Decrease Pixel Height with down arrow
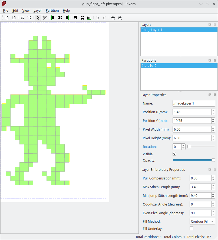 (213, 140)
